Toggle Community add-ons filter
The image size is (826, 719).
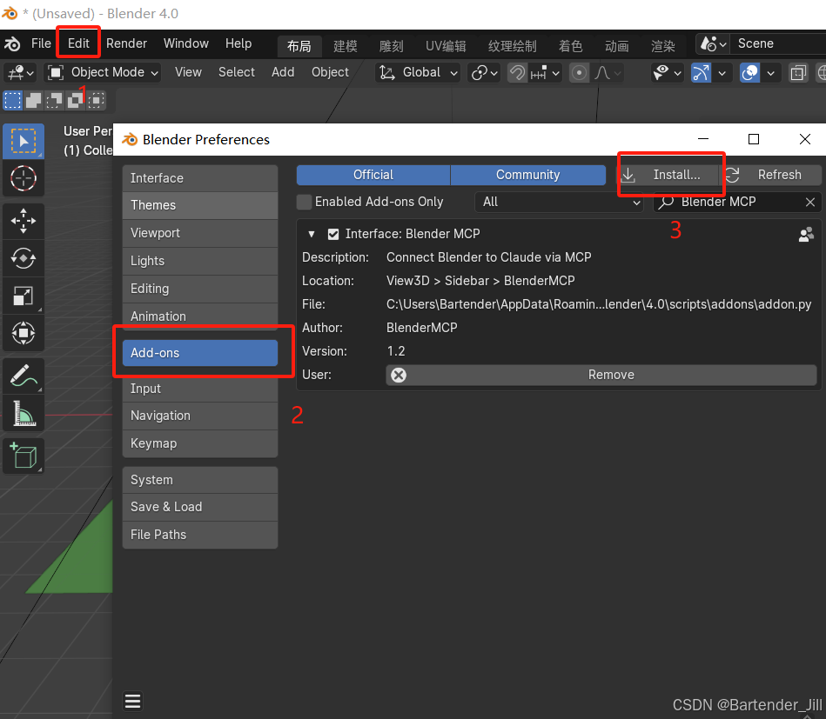[x=527, y=175]
